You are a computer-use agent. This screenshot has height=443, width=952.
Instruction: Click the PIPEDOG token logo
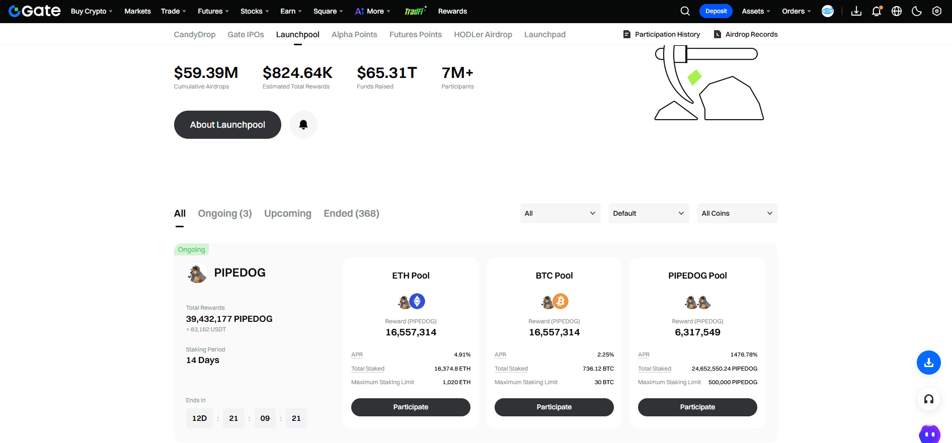click(x=197, y=273)
